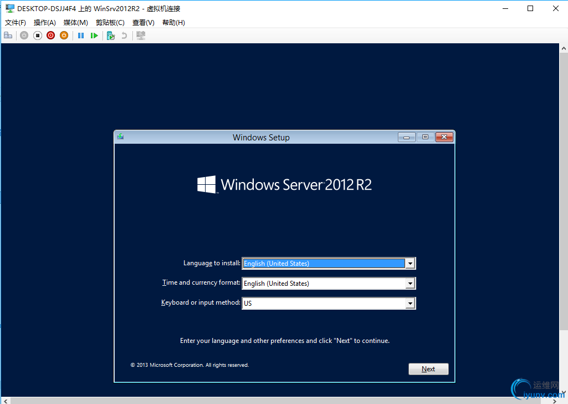Image resolution: width=568 pixels, height=404 pixels.
Task: Open the 剪贴板(C) menu
Action: (110, 23)
